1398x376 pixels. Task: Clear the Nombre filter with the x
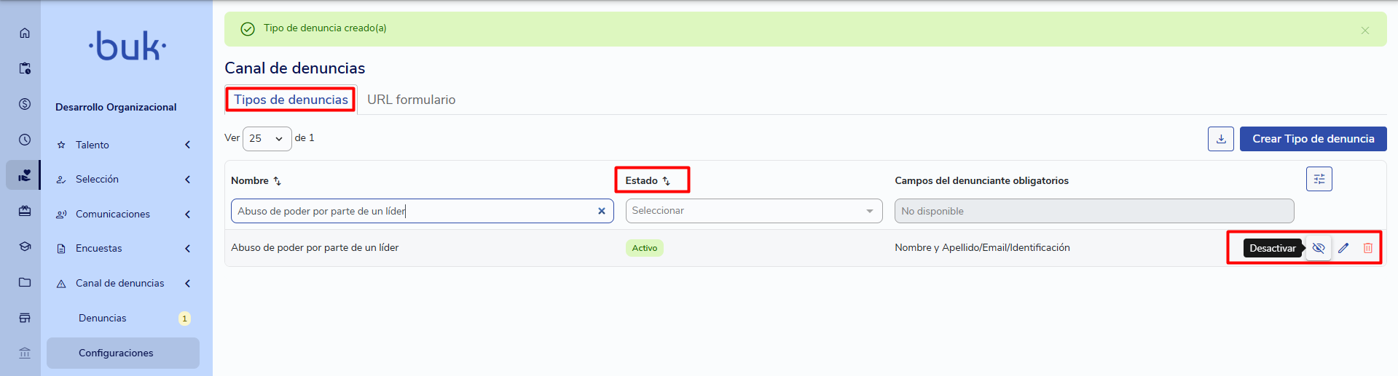click(x=602, y=211)
